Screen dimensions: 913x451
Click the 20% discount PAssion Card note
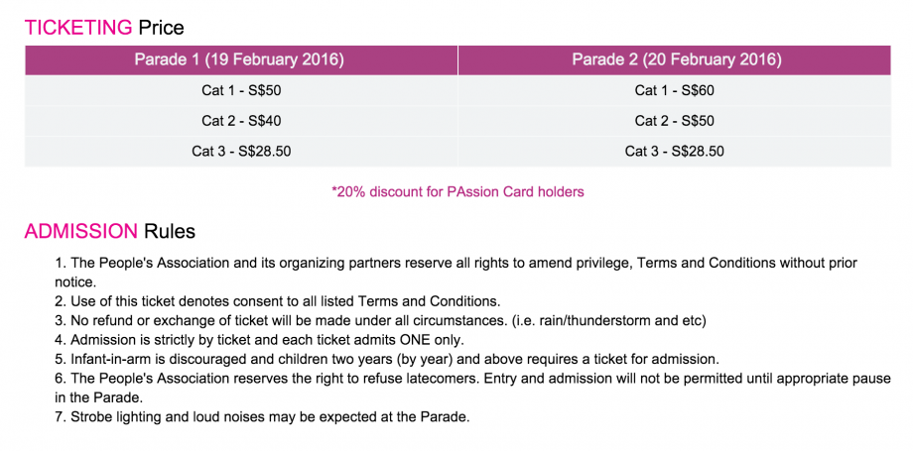click(457, 192)
